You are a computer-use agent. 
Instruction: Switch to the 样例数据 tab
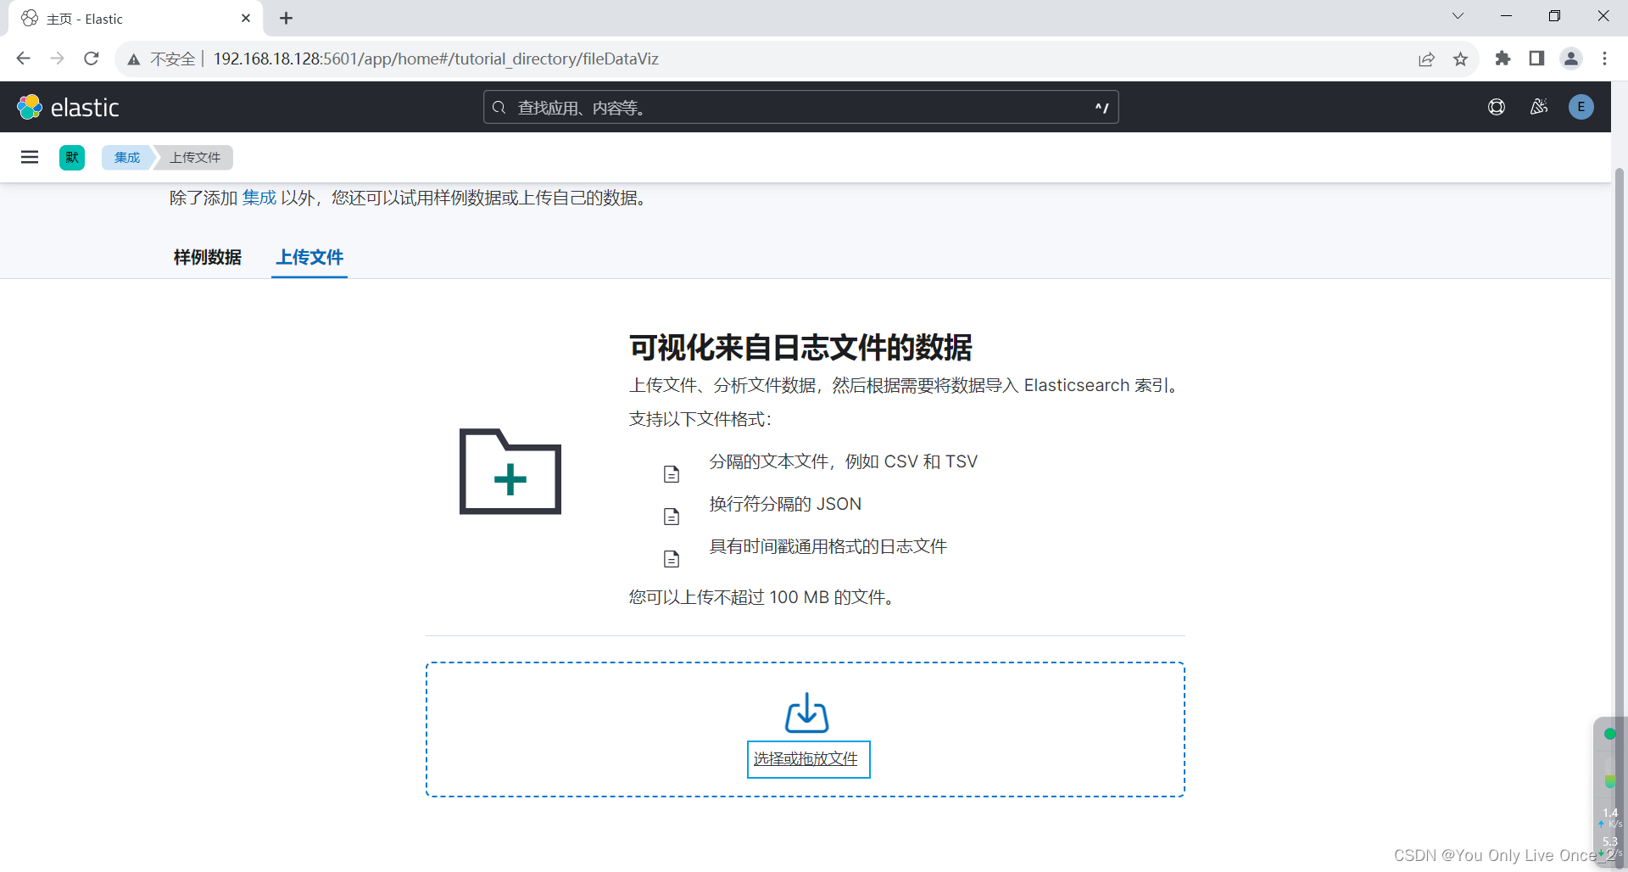[208, 257]
